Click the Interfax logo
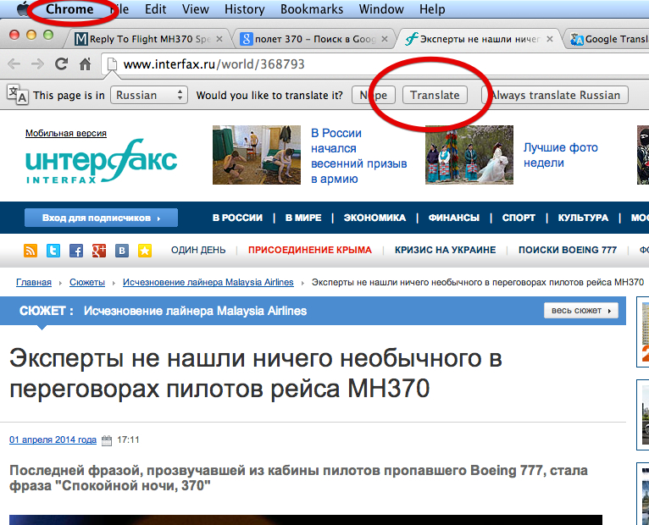This screenshot has height=525, width=649. [102, 162]
